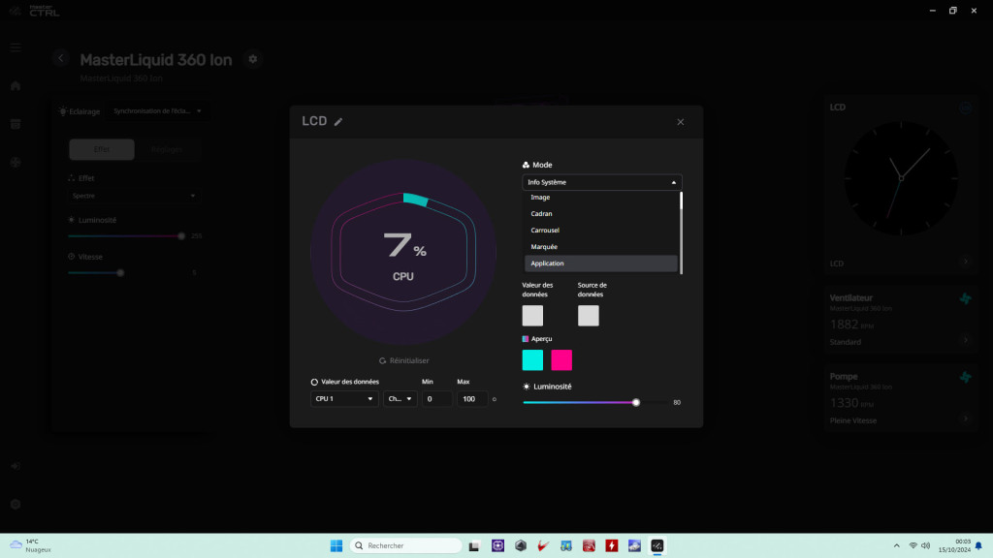Click the Min value field
993x558 pixels.
click(437, 398)
